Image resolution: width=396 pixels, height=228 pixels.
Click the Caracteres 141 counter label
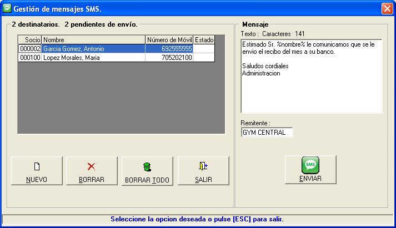coord(283,34)
